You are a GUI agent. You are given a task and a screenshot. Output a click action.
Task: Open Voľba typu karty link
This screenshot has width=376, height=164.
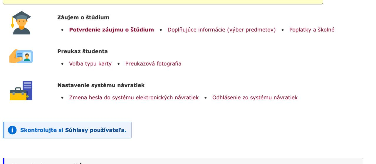(x=90, y=63)
